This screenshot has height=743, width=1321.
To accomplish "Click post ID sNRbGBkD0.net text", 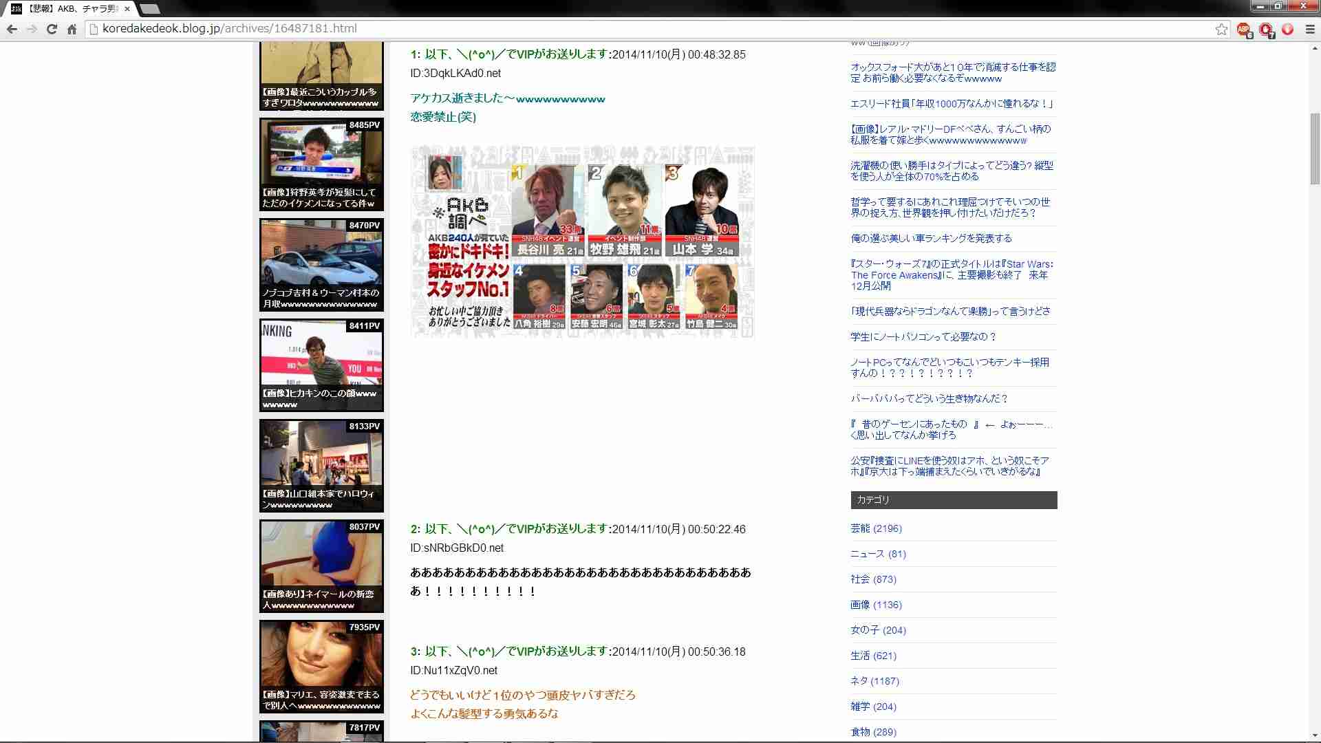I will pyautogui.click(x=457, y=548).
